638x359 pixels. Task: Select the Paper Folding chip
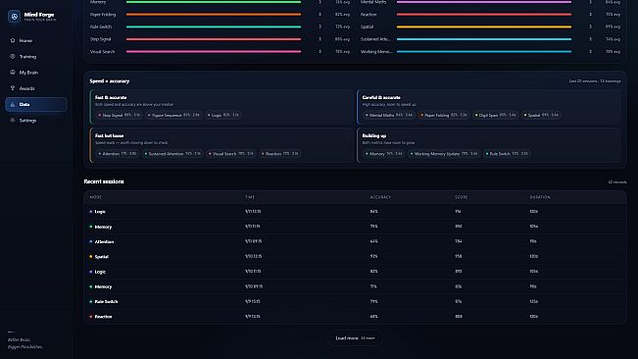pos(444,115)
